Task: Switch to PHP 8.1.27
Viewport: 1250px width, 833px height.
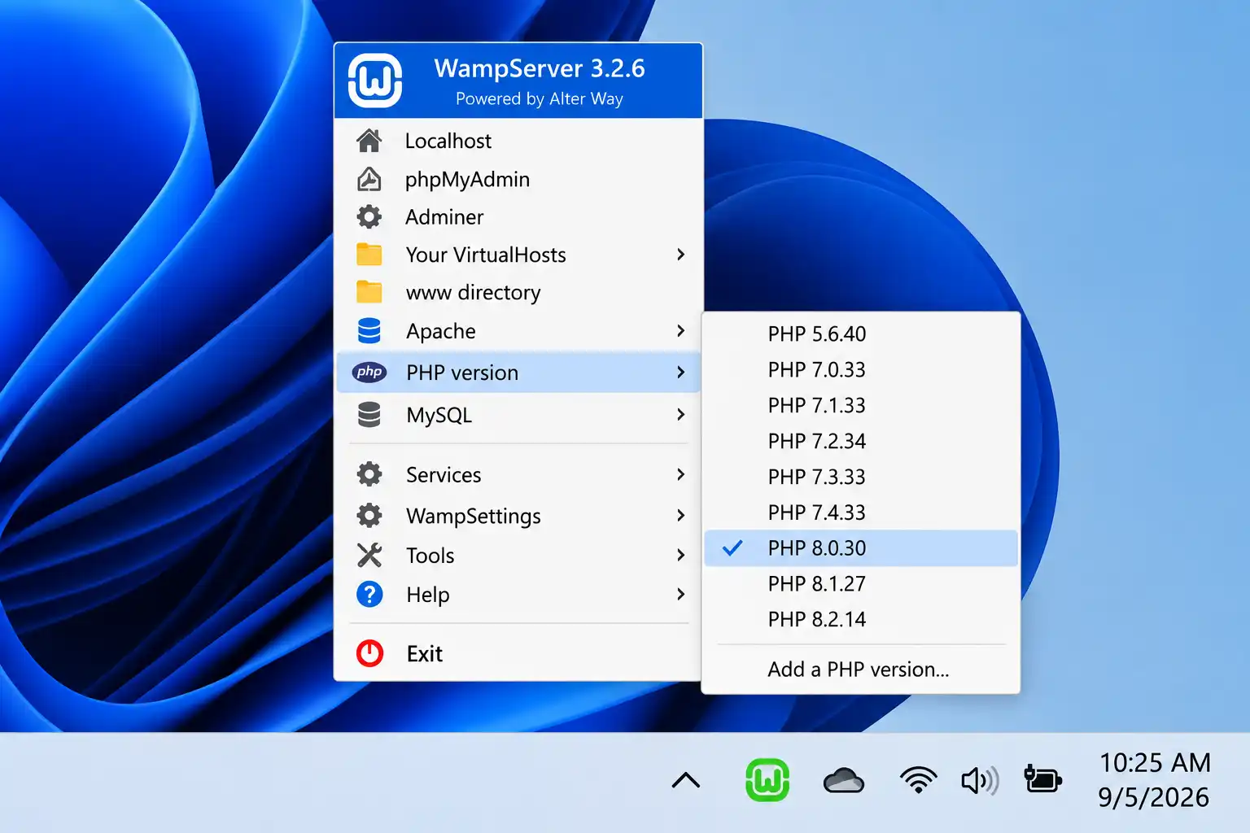Action: click(861, 584)
